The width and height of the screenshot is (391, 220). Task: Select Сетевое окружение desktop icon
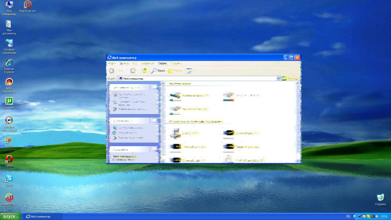click(x=9, y=46)
